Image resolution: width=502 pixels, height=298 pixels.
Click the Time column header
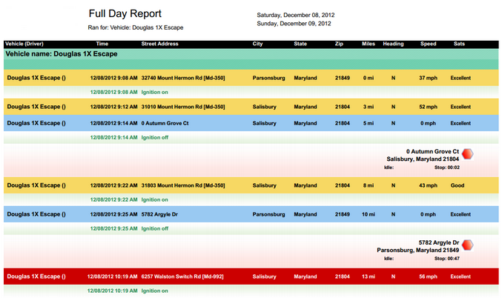102,44
